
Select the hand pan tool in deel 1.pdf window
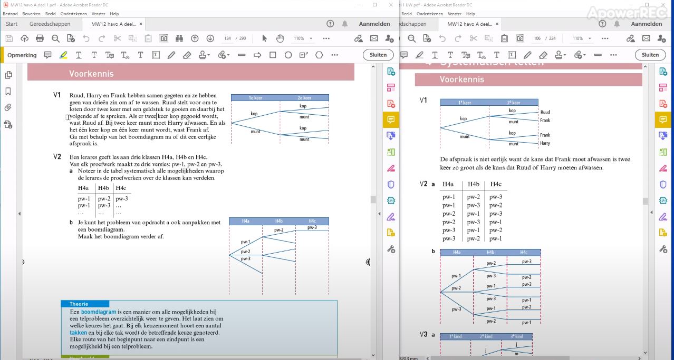pyautogui.click(x=280, y=38)
